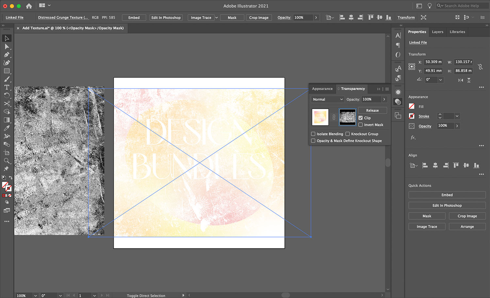
Task: Click the Arrange button
Action: click(x=467, y=227)
